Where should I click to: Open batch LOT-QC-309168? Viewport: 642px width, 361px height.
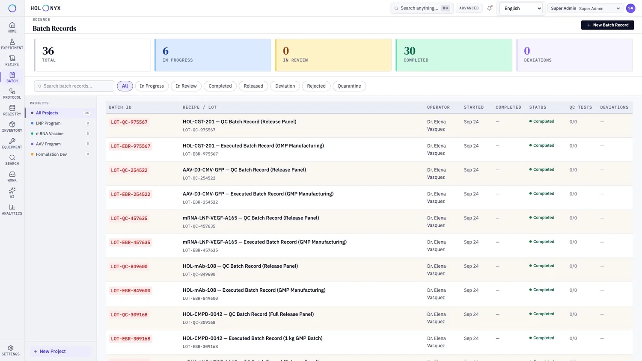click(x=129, y=315)
